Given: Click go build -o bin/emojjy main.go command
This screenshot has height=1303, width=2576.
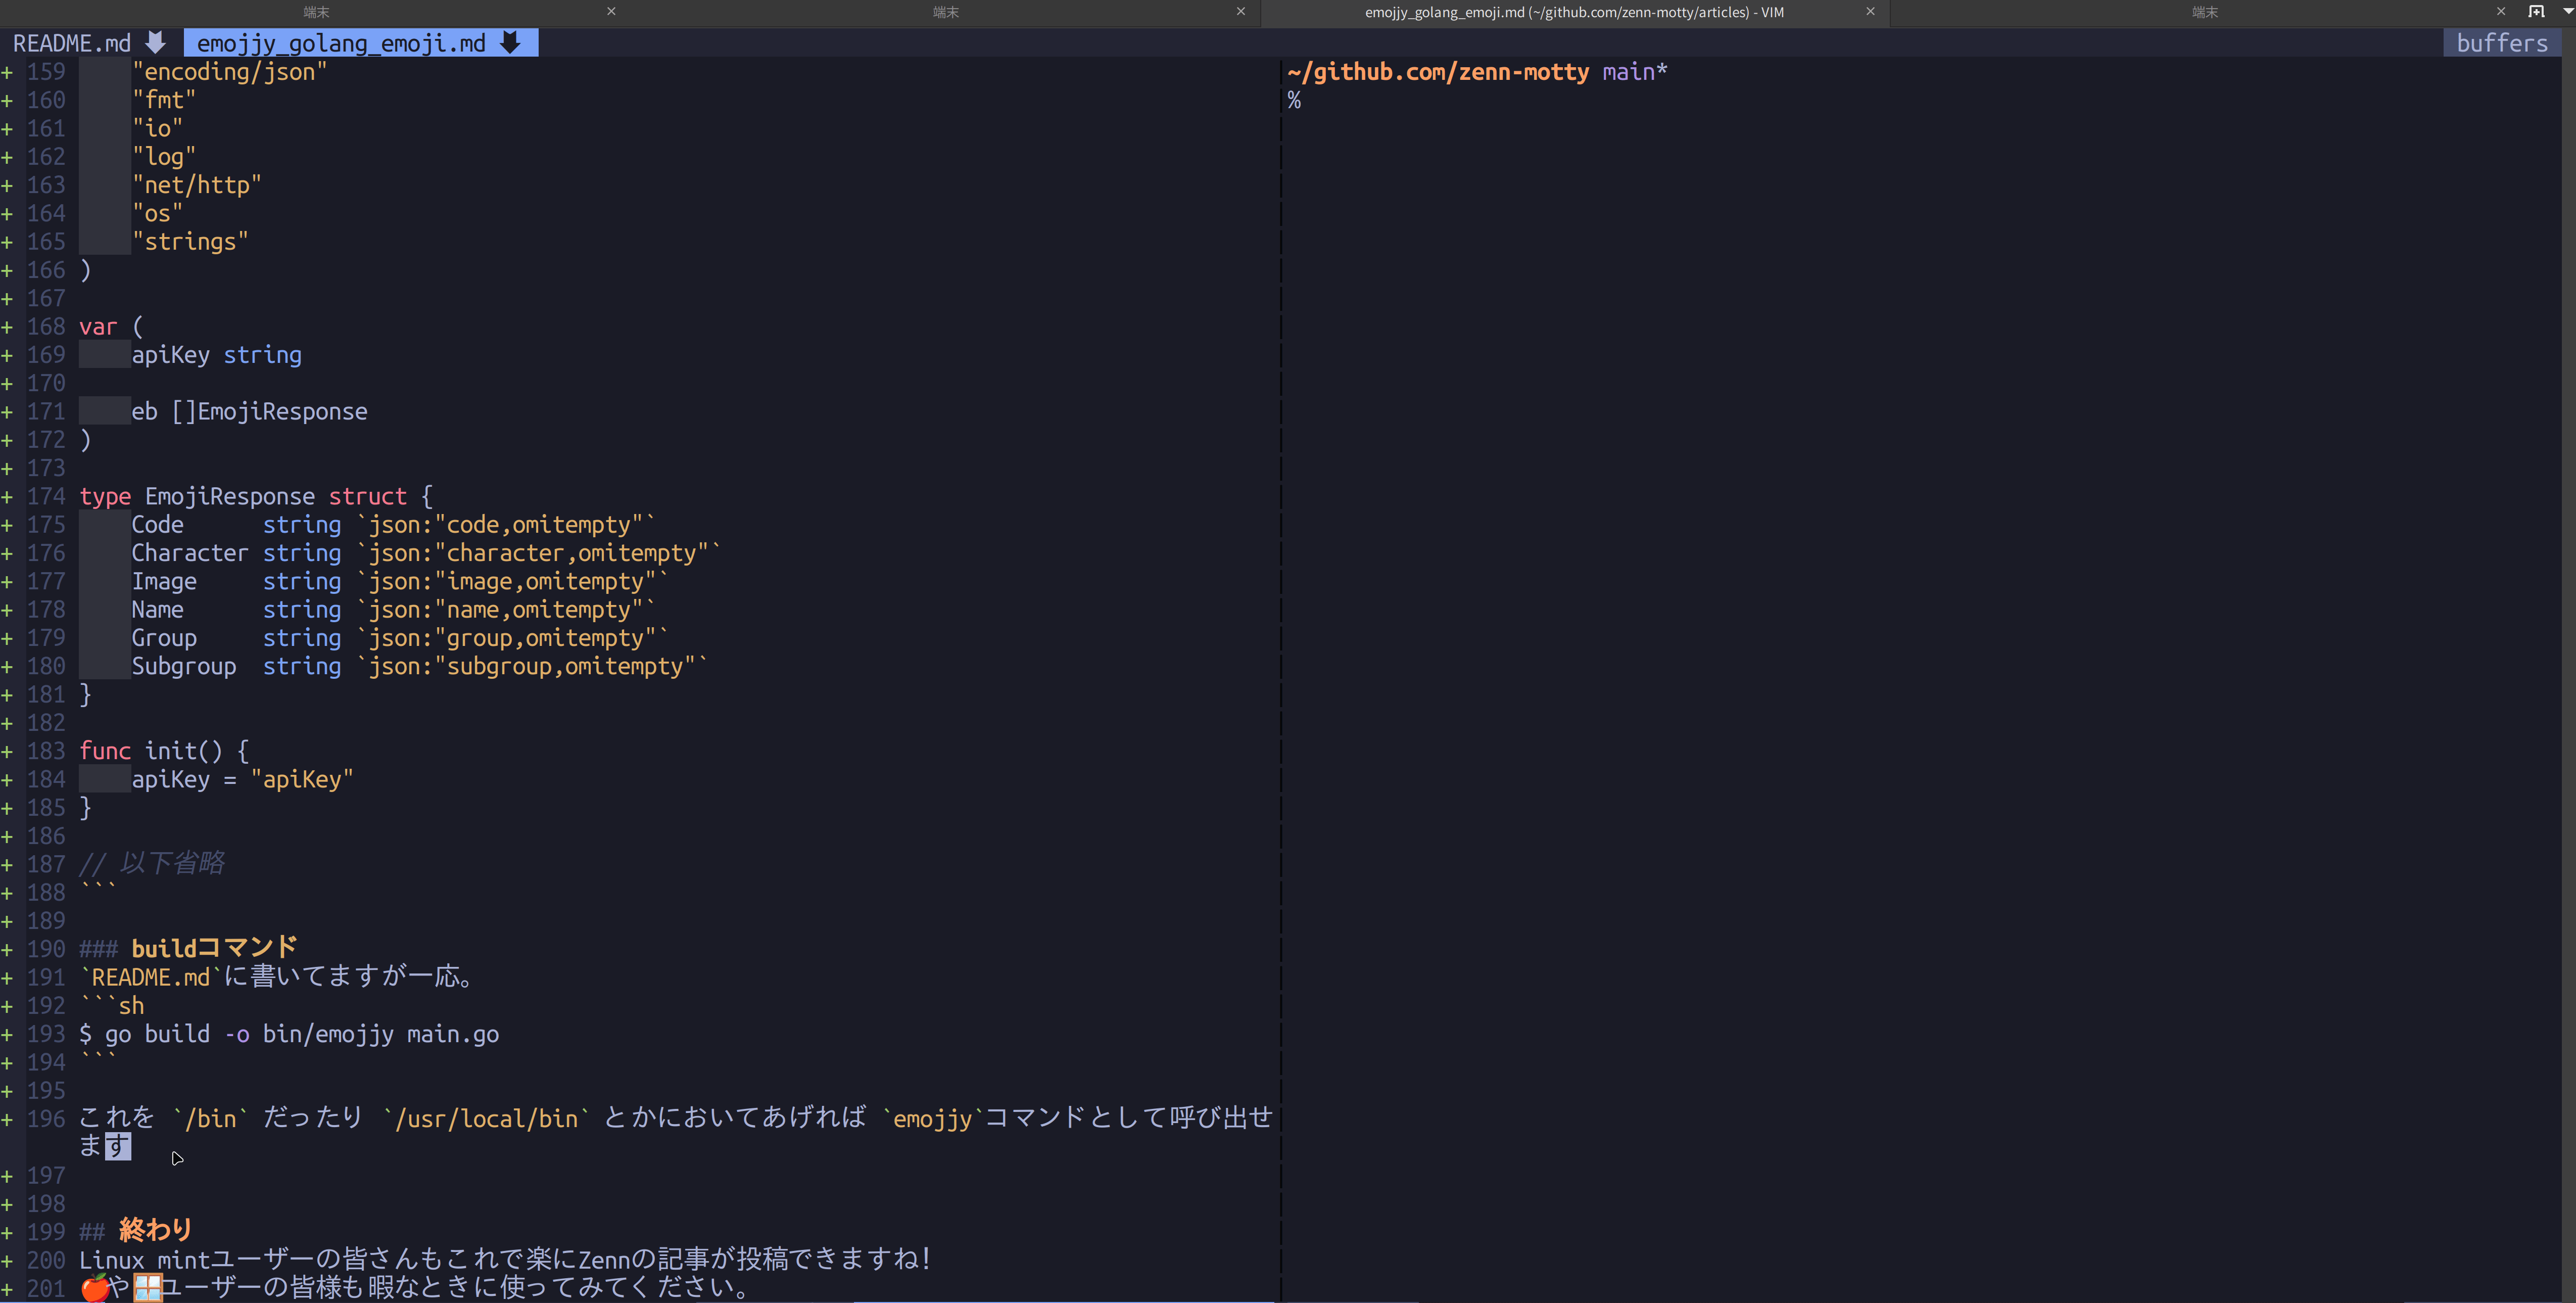Looking at the screenshot, I should pos(302,1034).
